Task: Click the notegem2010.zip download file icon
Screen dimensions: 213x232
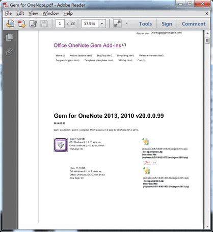Action: point(146,141)
